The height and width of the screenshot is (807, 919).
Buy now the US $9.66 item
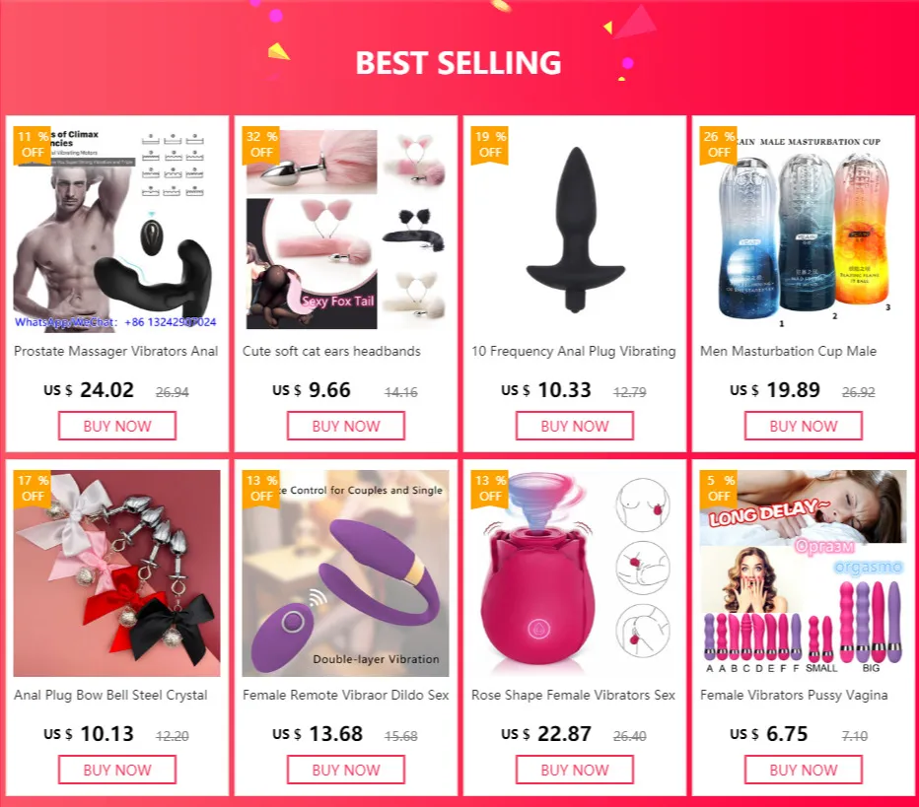pos(346,426)
